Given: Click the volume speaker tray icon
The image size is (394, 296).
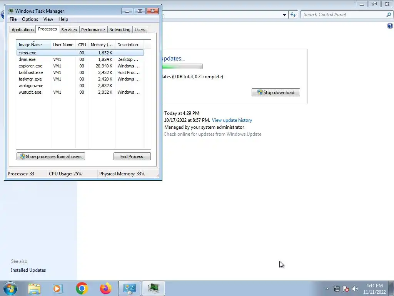Looking at the screenshot, I should 355,289.
